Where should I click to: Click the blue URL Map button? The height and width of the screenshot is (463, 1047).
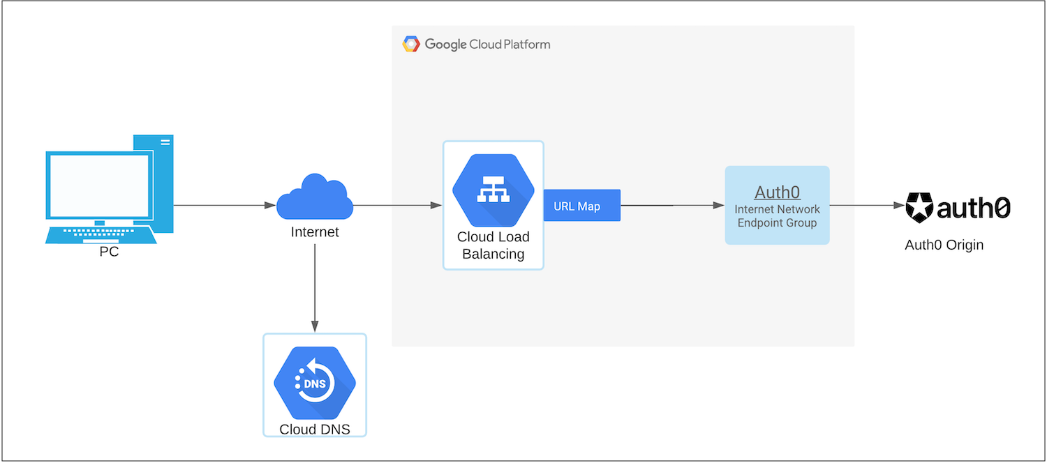tap(581, 205)
